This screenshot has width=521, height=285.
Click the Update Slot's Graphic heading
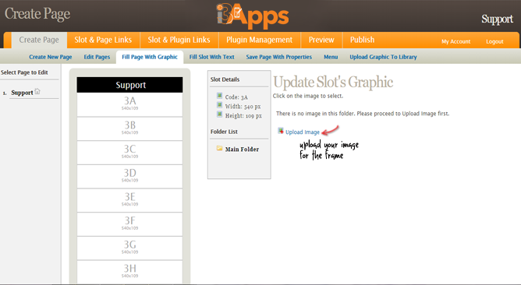pos(333,83)
